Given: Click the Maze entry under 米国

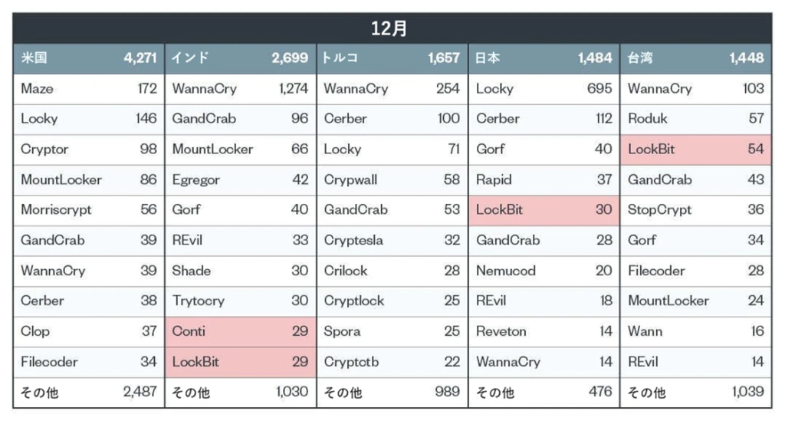Looking at the screenshot, I should tap(37, 89).
